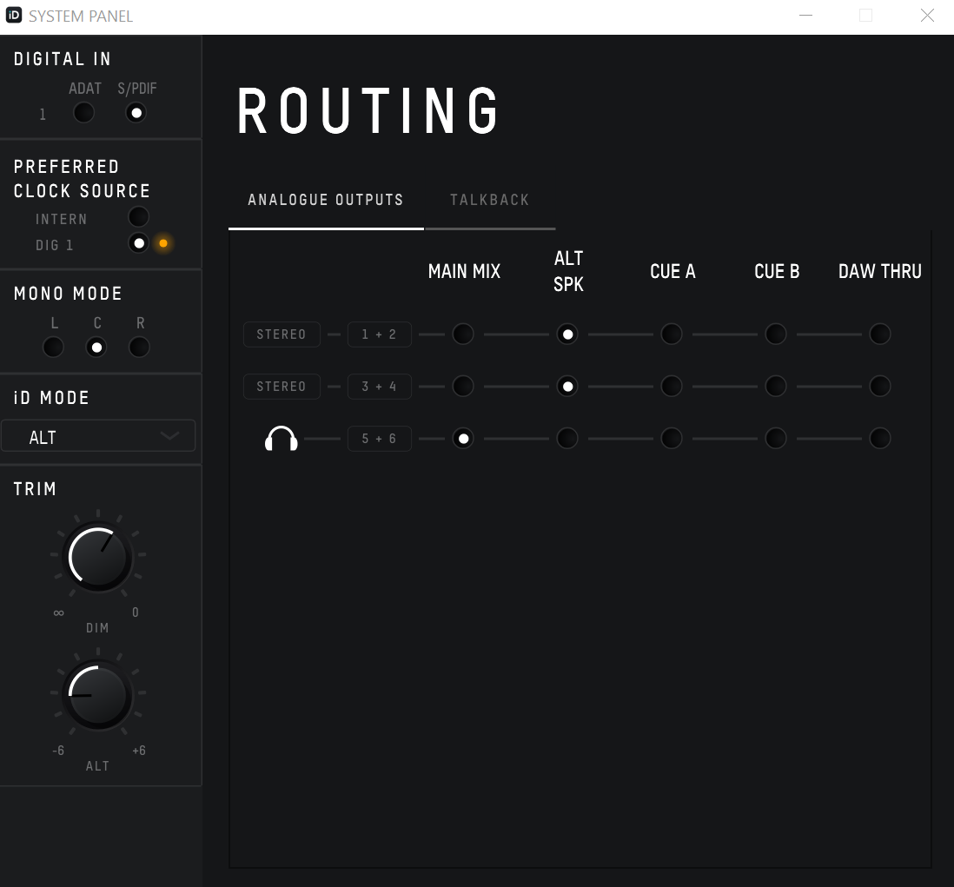Route headphones 5 + 6 to CUE A
Viewport: 954px width, 887px height.
coord(672,439)
